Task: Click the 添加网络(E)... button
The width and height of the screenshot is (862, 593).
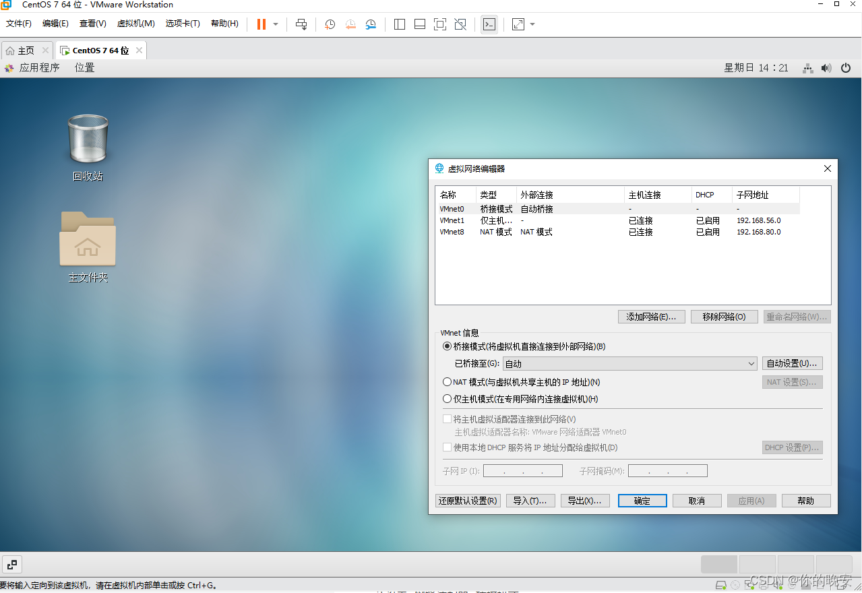Action: (652, 317)
